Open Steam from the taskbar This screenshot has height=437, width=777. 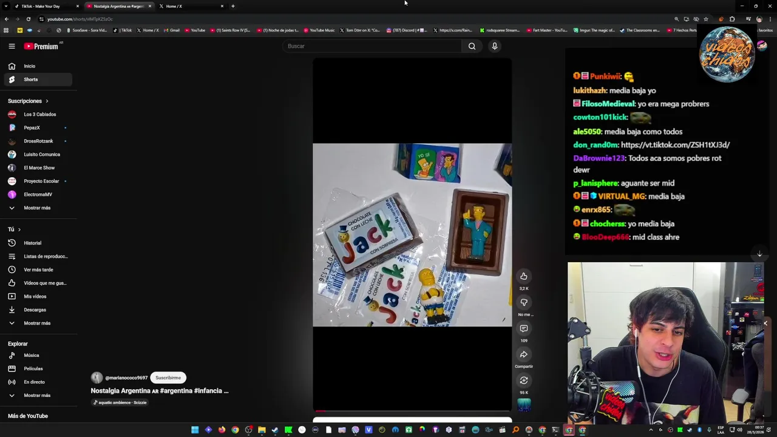[x=275, y=430]
